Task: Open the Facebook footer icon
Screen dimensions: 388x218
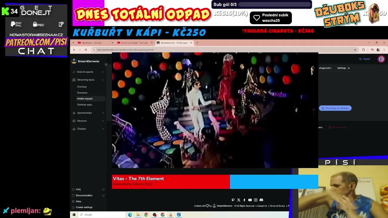Action: pyautogui.click(x=244, y=200)
